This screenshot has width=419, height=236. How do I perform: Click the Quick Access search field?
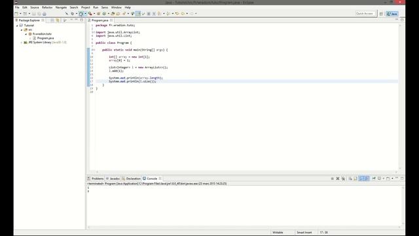tap(365, 13)
